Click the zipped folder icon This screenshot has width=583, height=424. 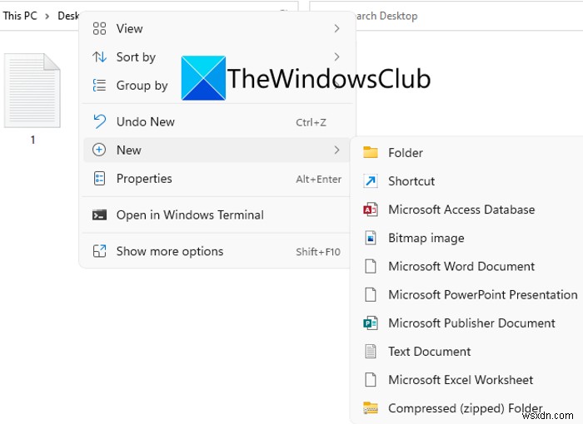371,408
